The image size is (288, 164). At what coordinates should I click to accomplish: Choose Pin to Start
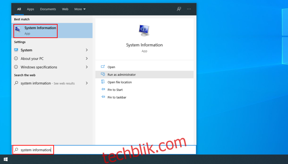coord(144,90)
